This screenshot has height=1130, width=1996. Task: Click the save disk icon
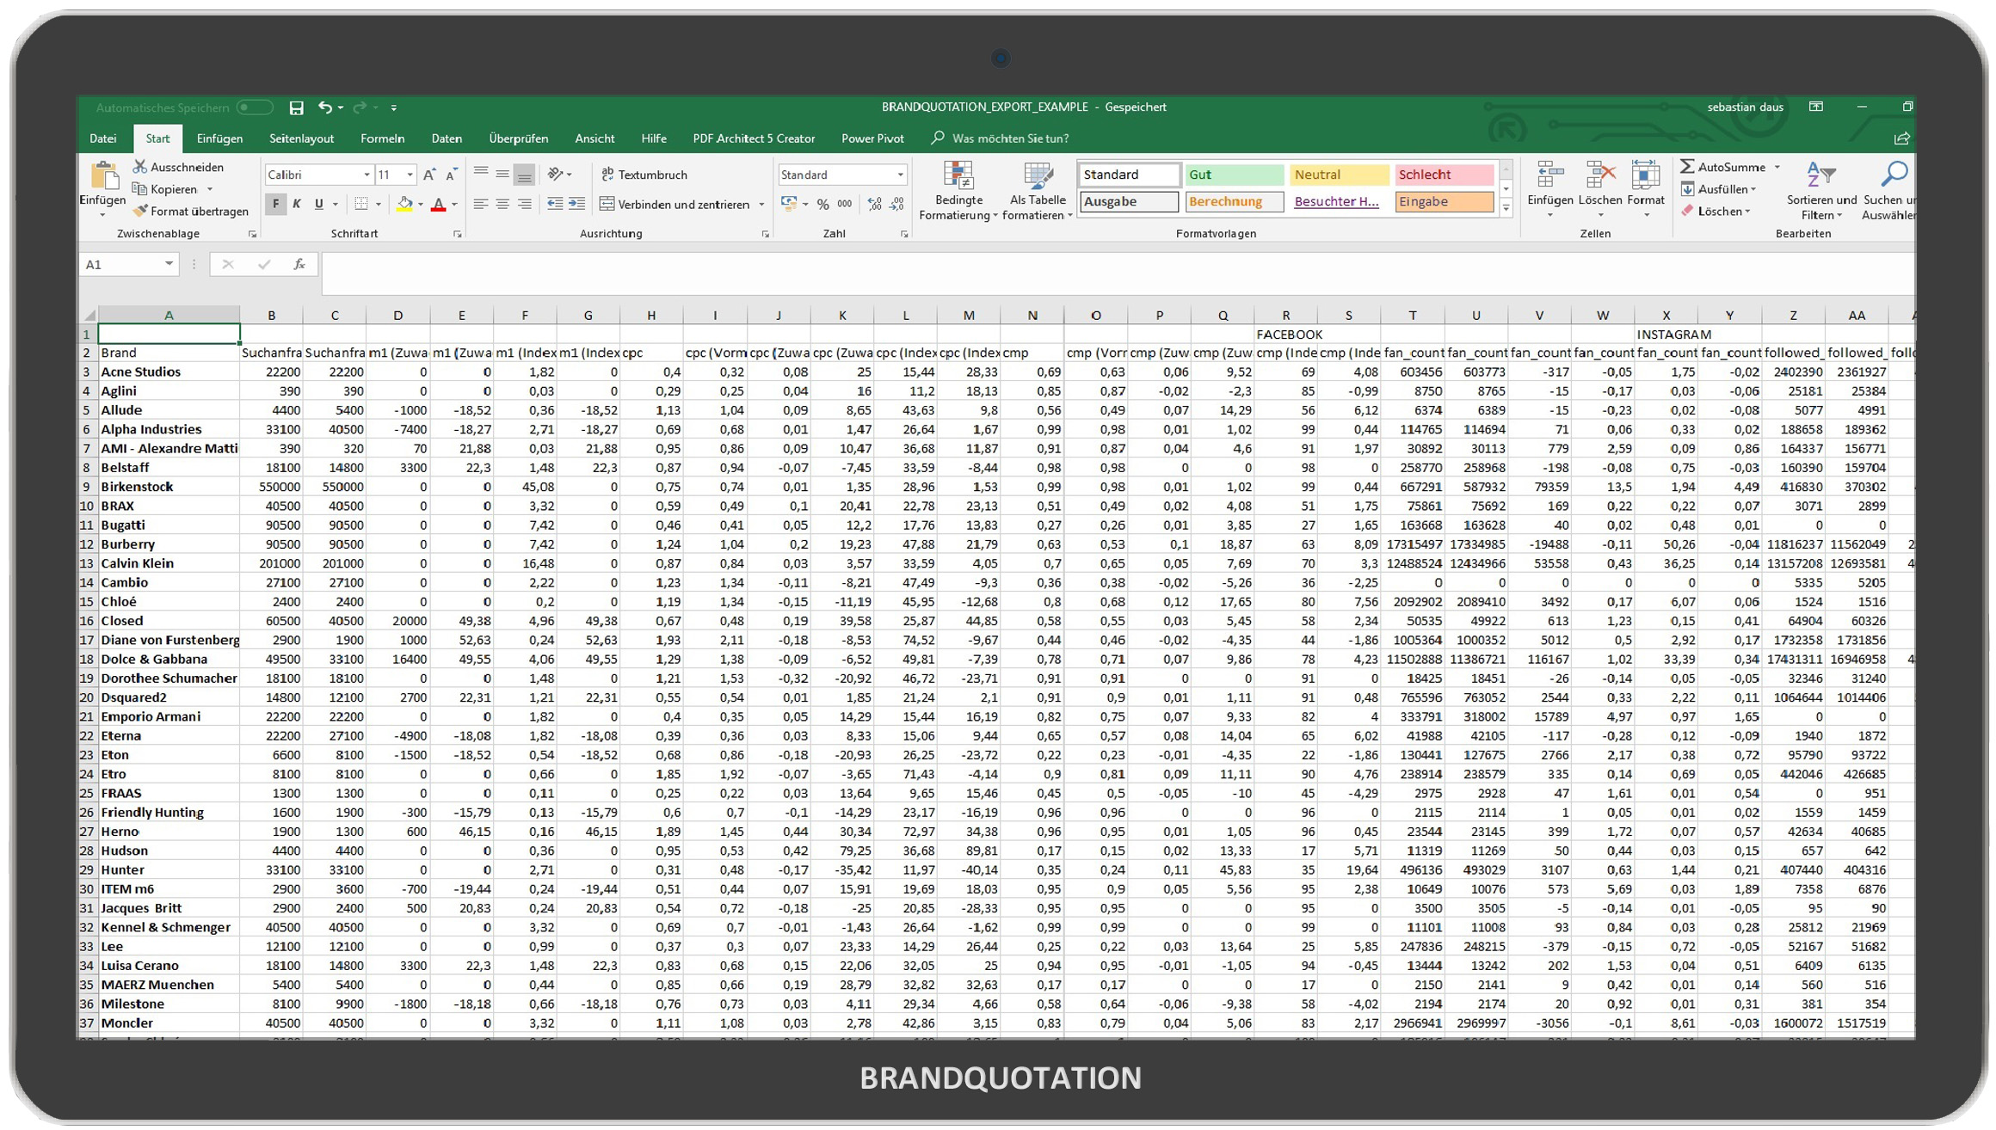tap(296, 107)
